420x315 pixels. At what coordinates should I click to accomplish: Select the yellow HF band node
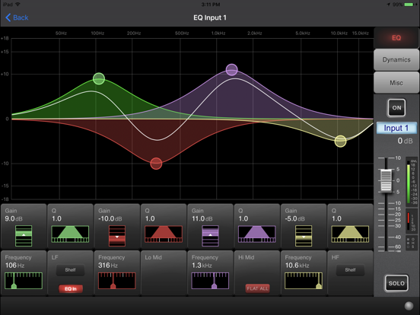point(340,142)
